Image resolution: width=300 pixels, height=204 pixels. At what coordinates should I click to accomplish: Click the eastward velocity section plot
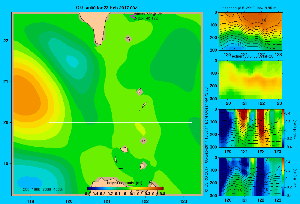point(250,177)
